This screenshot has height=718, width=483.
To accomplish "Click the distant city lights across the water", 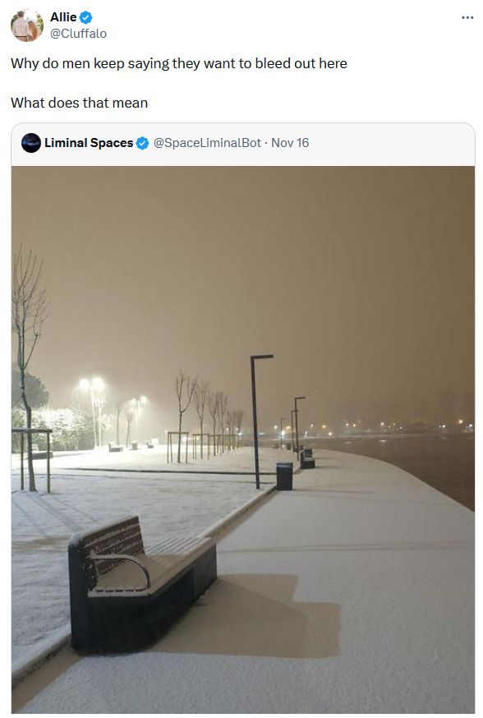I will tap(380, 426).
